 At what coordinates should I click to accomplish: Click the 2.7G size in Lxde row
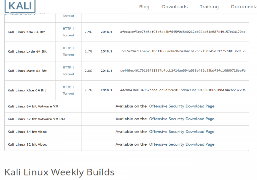89,51
